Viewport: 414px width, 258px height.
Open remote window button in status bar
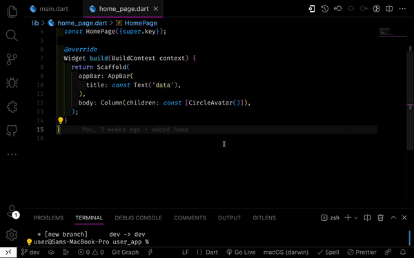pos(8,252)
